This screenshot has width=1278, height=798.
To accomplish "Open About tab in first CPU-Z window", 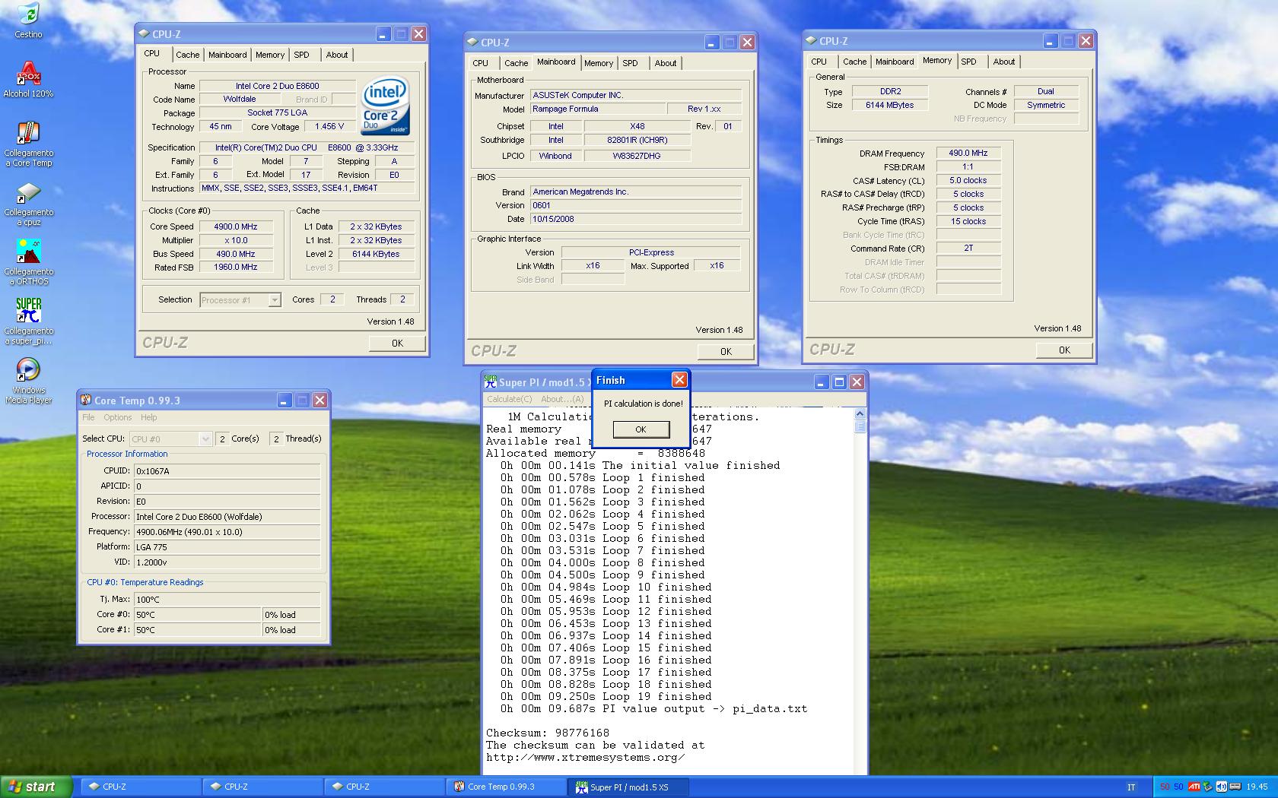I will point(337,55).
